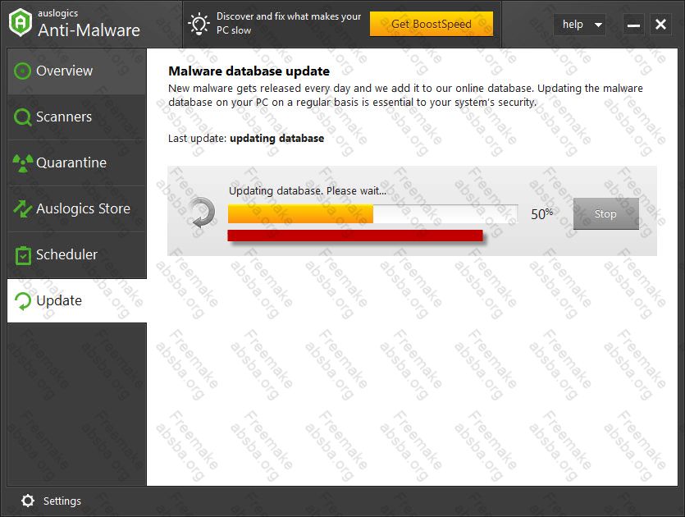Open the Quarantine section
The width and height of the screenshot is (685, 517).
[77, 163]
